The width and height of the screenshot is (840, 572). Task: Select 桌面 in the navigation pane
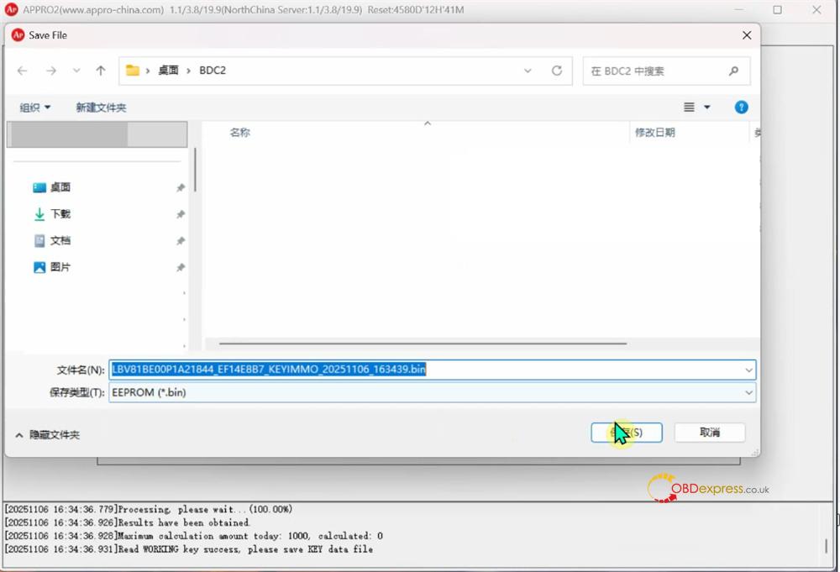pos(60,187)
